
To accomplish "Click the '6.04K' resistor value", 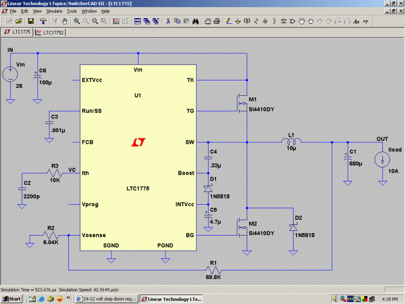I will 51,242.
